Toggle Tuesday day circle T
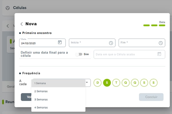 click(x=116, y=83)
